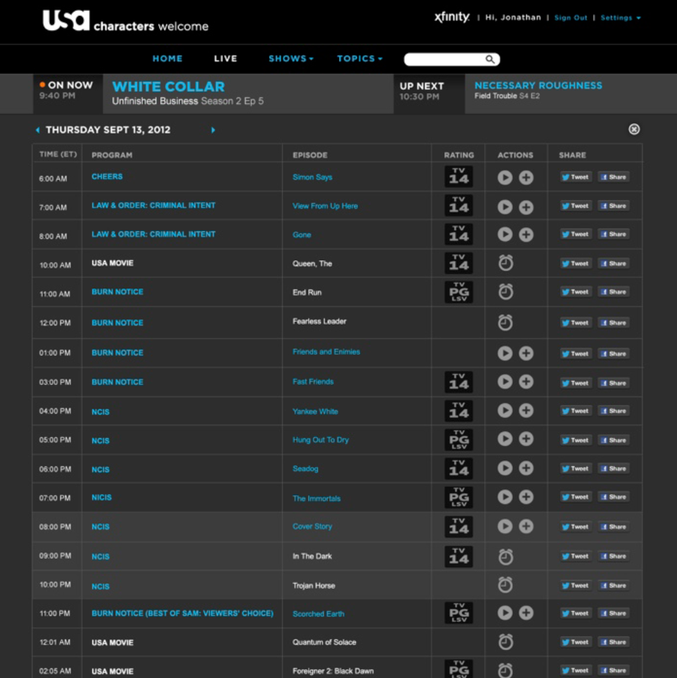Tweet the Cheers Simon Says listing
The height and width of the screenshot is (678, 677).
576,177
